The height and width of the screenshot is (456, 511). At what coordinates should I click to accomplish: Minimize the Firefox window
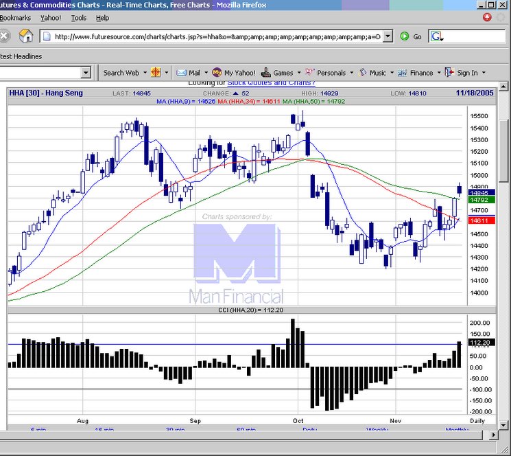point(481,5)
